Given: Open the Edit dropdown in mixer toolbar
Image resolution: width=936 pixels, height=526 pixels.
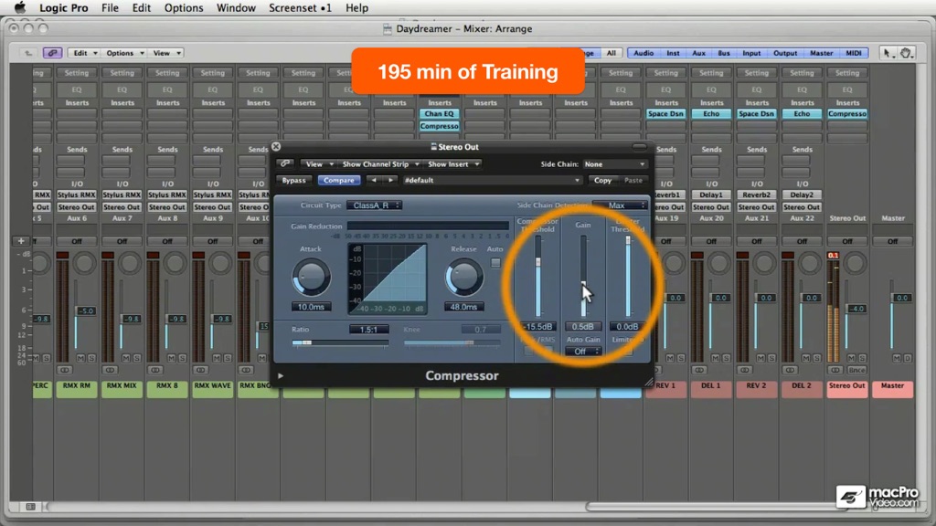Looking at the screenshot, I should pyautogui.click(x=83, y=53).
